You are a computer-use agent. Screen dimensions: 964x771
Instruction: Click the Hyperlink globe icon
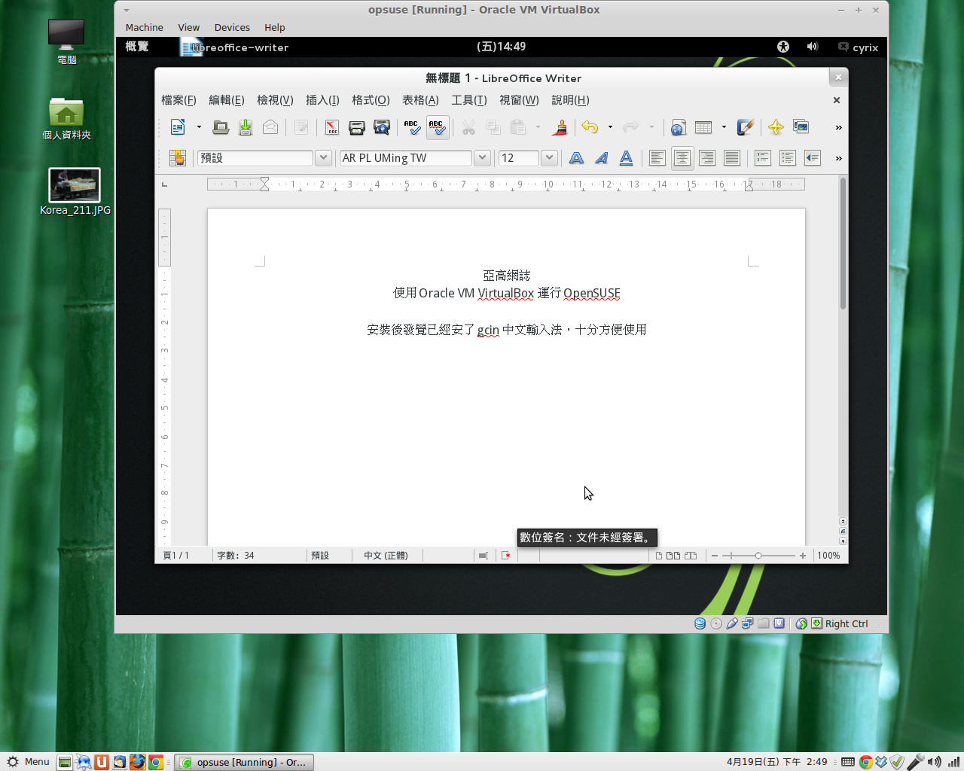tap(679, 127)
